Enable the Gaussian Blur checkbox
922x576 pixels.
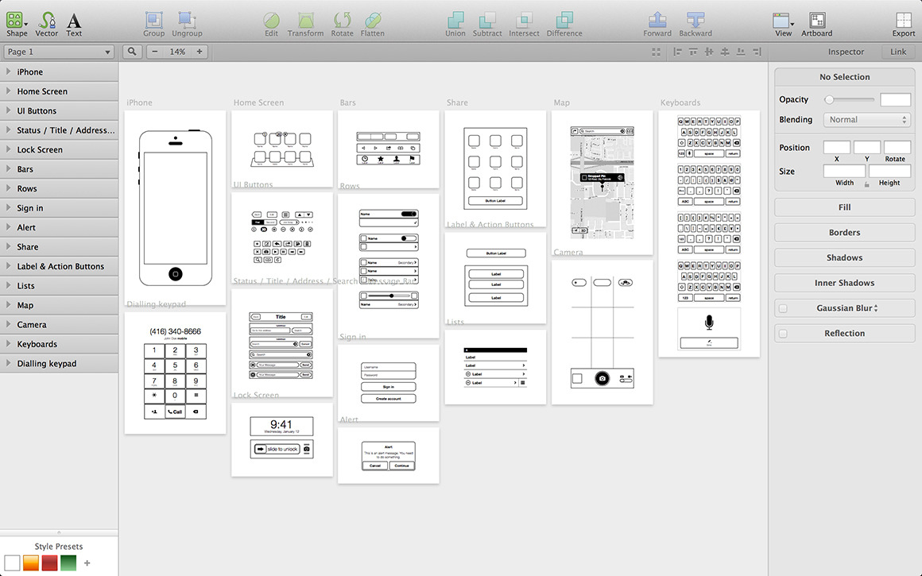(x=783, y=308)
